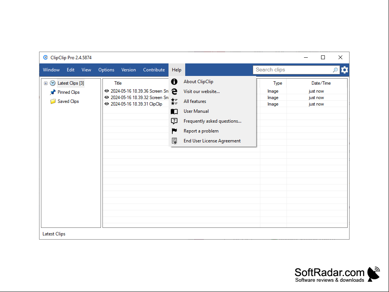
Task: Click the Latest Clips status bar text
Action: point(54,234)
